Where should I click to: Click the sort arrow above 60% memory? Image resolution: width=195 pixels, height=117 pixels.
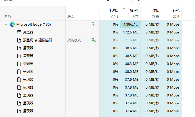[x=124, y=9]
